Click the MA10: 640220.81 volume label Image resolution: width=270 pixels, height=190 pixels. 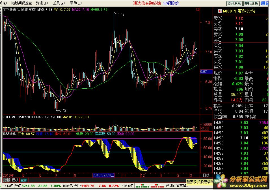pyautogui.click(x=76, y=117)
